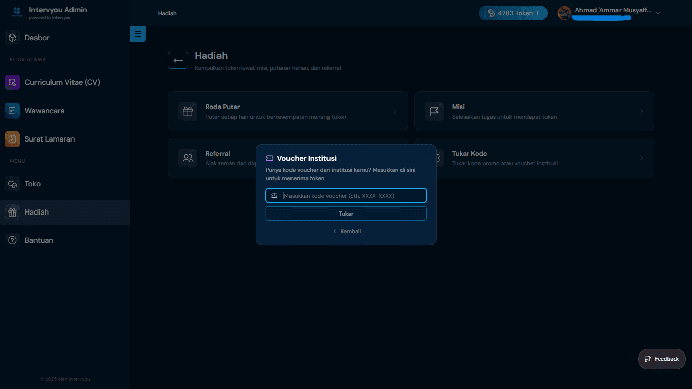Viewport: 692px width, 389px height.
Task: Click the Roda Putar card title
Action: 223,107
